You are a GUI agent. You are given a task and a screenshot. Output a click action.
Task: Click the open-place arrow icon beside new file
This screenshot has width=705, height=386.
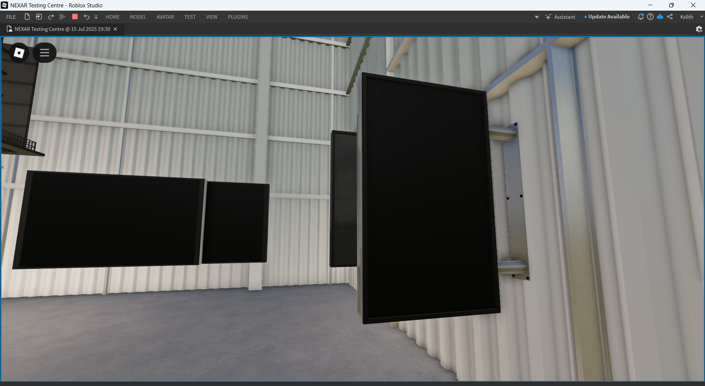(39, 17)
